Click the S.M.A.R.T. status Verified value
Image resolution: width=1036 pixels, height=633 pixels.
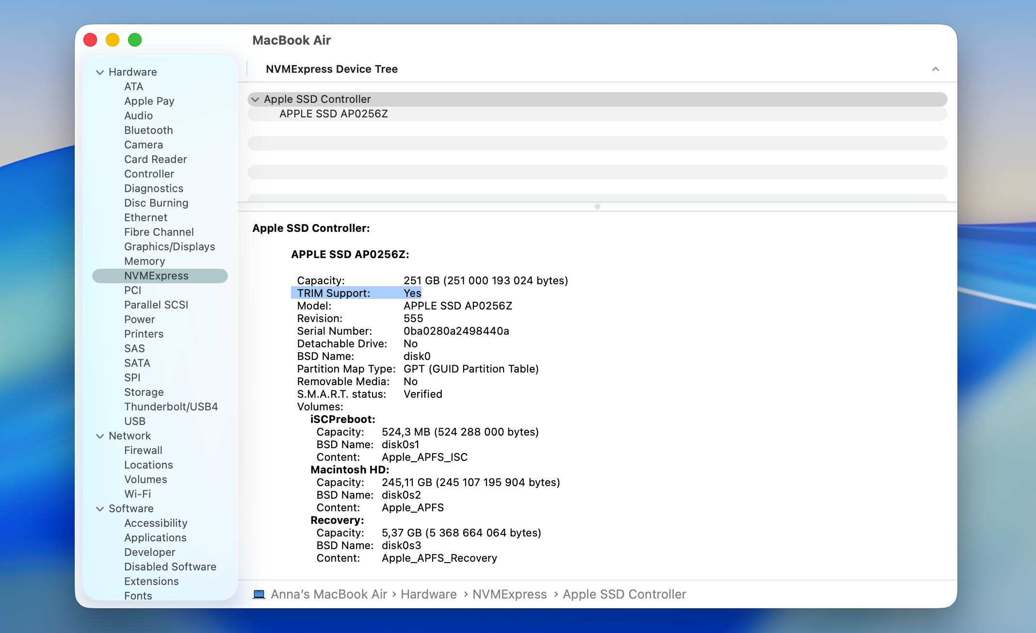click(423, 394)
